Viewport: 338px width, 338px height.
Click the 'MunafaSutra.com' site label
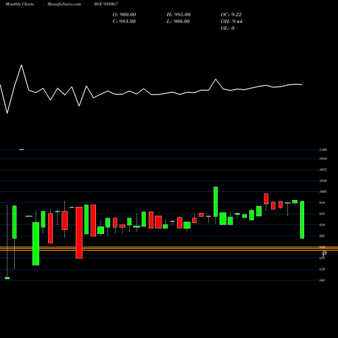click(x=64, y=4)
